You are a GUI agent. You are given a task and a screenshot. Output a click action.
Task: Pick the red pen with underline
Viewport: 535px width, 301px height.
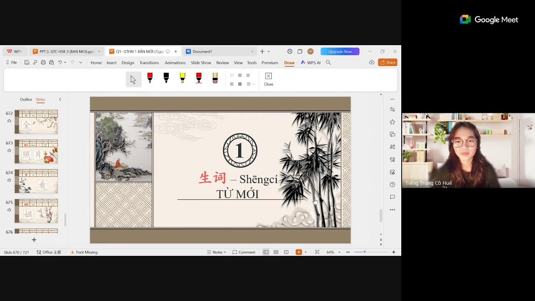click(x=199, y=78)
